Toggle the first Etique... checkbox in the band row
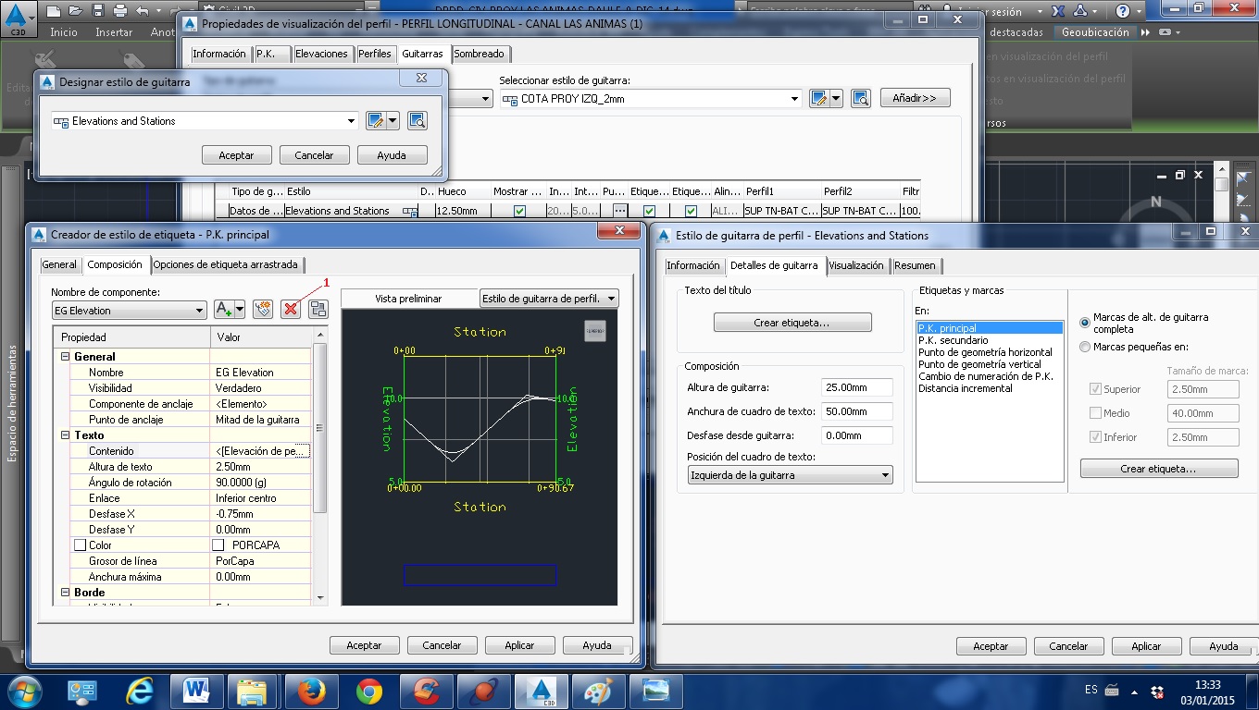1259x710 pixels. point(650,211)
